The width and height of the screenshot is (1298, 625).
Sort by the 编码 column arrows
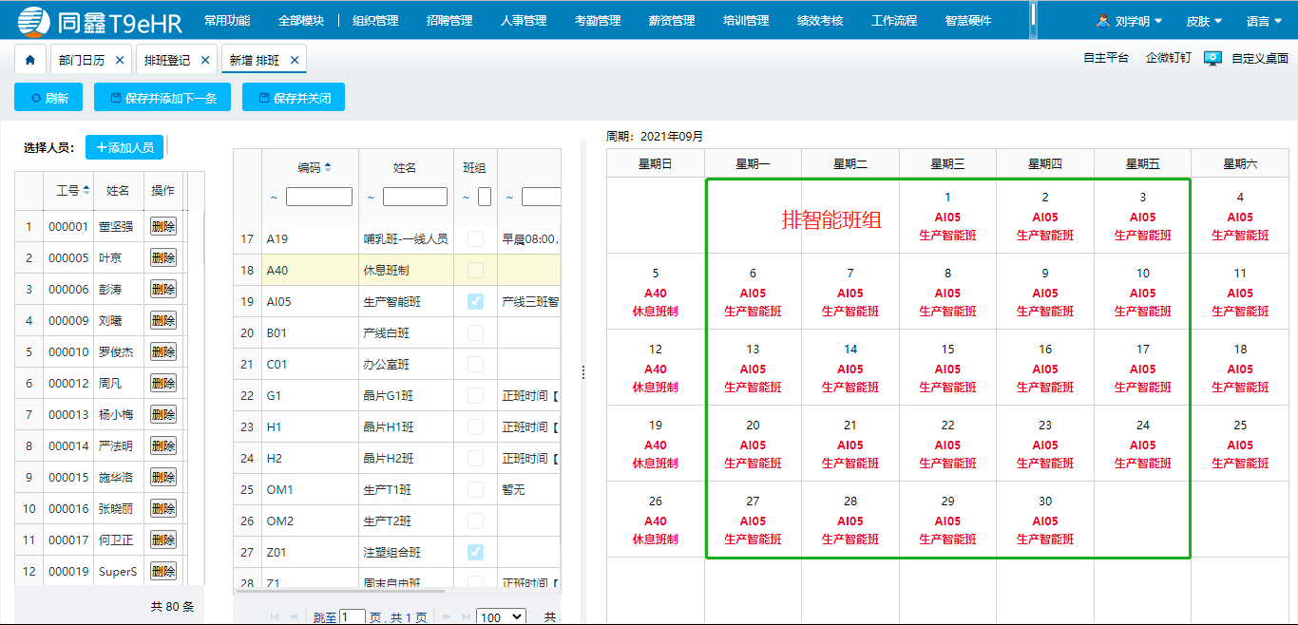click(x=327, y=167)
